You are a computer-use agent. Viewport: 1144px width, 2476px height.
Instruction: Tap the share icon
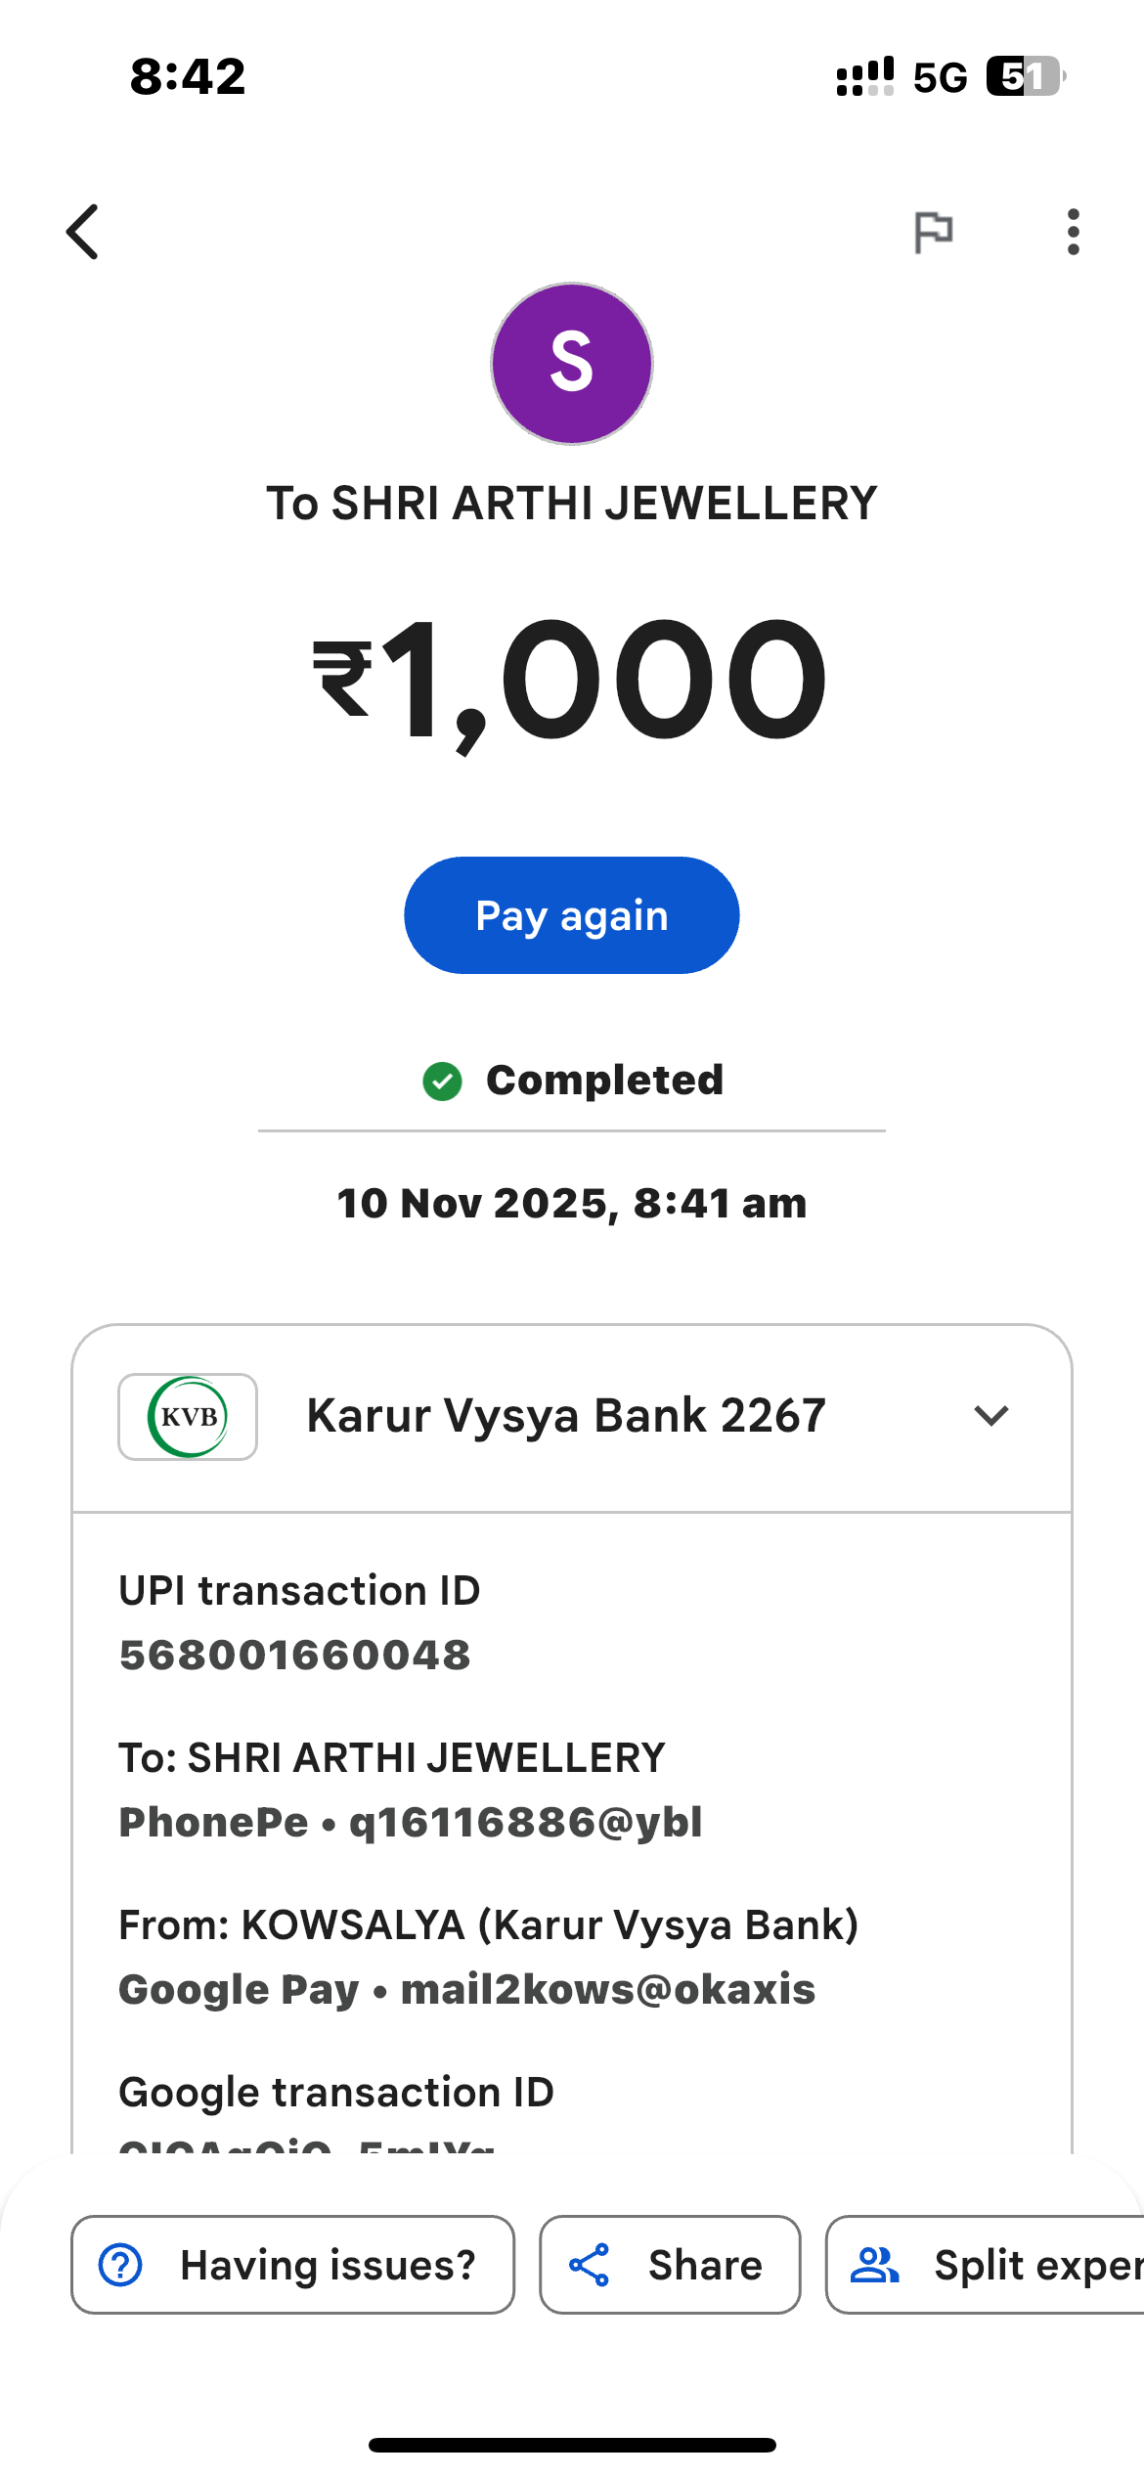590,2266
